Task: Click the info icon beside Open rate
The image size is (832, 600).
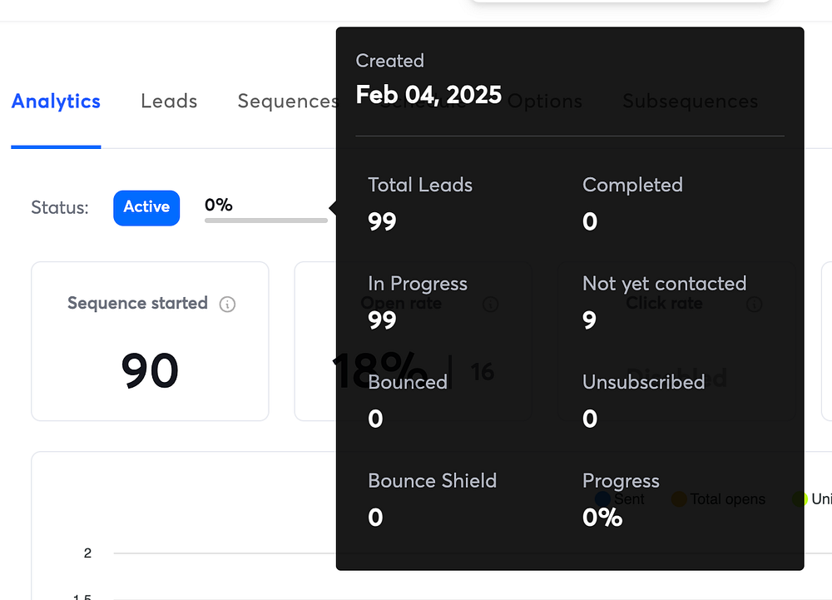Action: click(491, 304)
